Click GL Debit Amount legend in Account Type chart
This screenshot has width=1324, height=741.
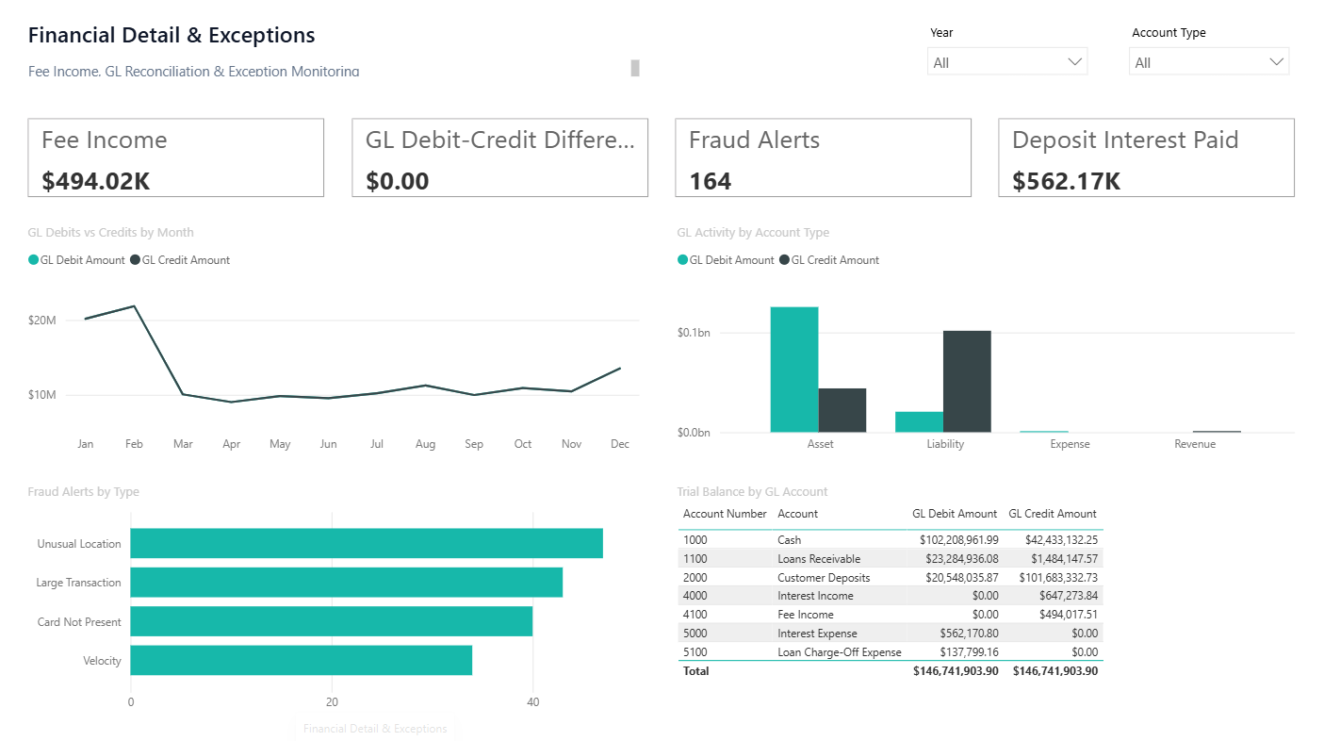click(x=726, y=260)
